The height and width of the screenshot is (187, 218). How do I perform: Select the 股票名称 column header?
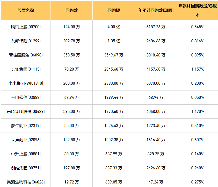pos(26,10)
